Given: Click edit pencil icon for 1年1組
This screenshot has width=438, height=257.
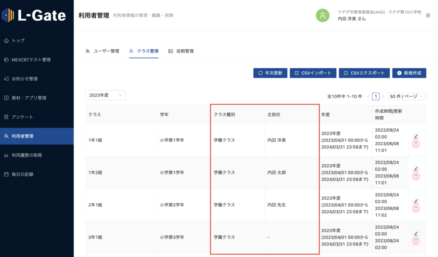Looking at the screenshot, I should (x=416, y=136).
